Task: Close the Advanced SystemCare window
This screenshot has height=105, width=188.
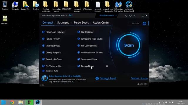Action: pyautogui.click(x=146, y=15)
